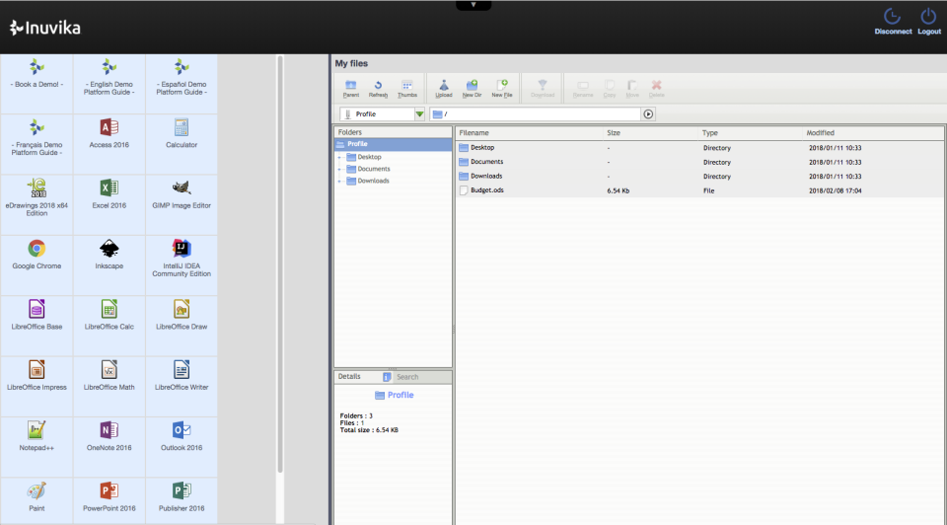Viewport: 947px width, 525px height.
Task: Click the path input field
Action: point(535,114)
